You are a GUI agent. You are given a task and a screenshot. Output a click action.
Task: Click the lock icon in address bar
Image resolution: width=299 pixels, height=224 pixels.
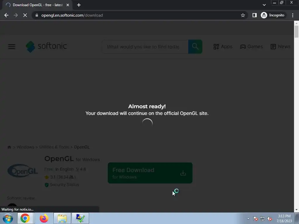[x=37, y=15]
